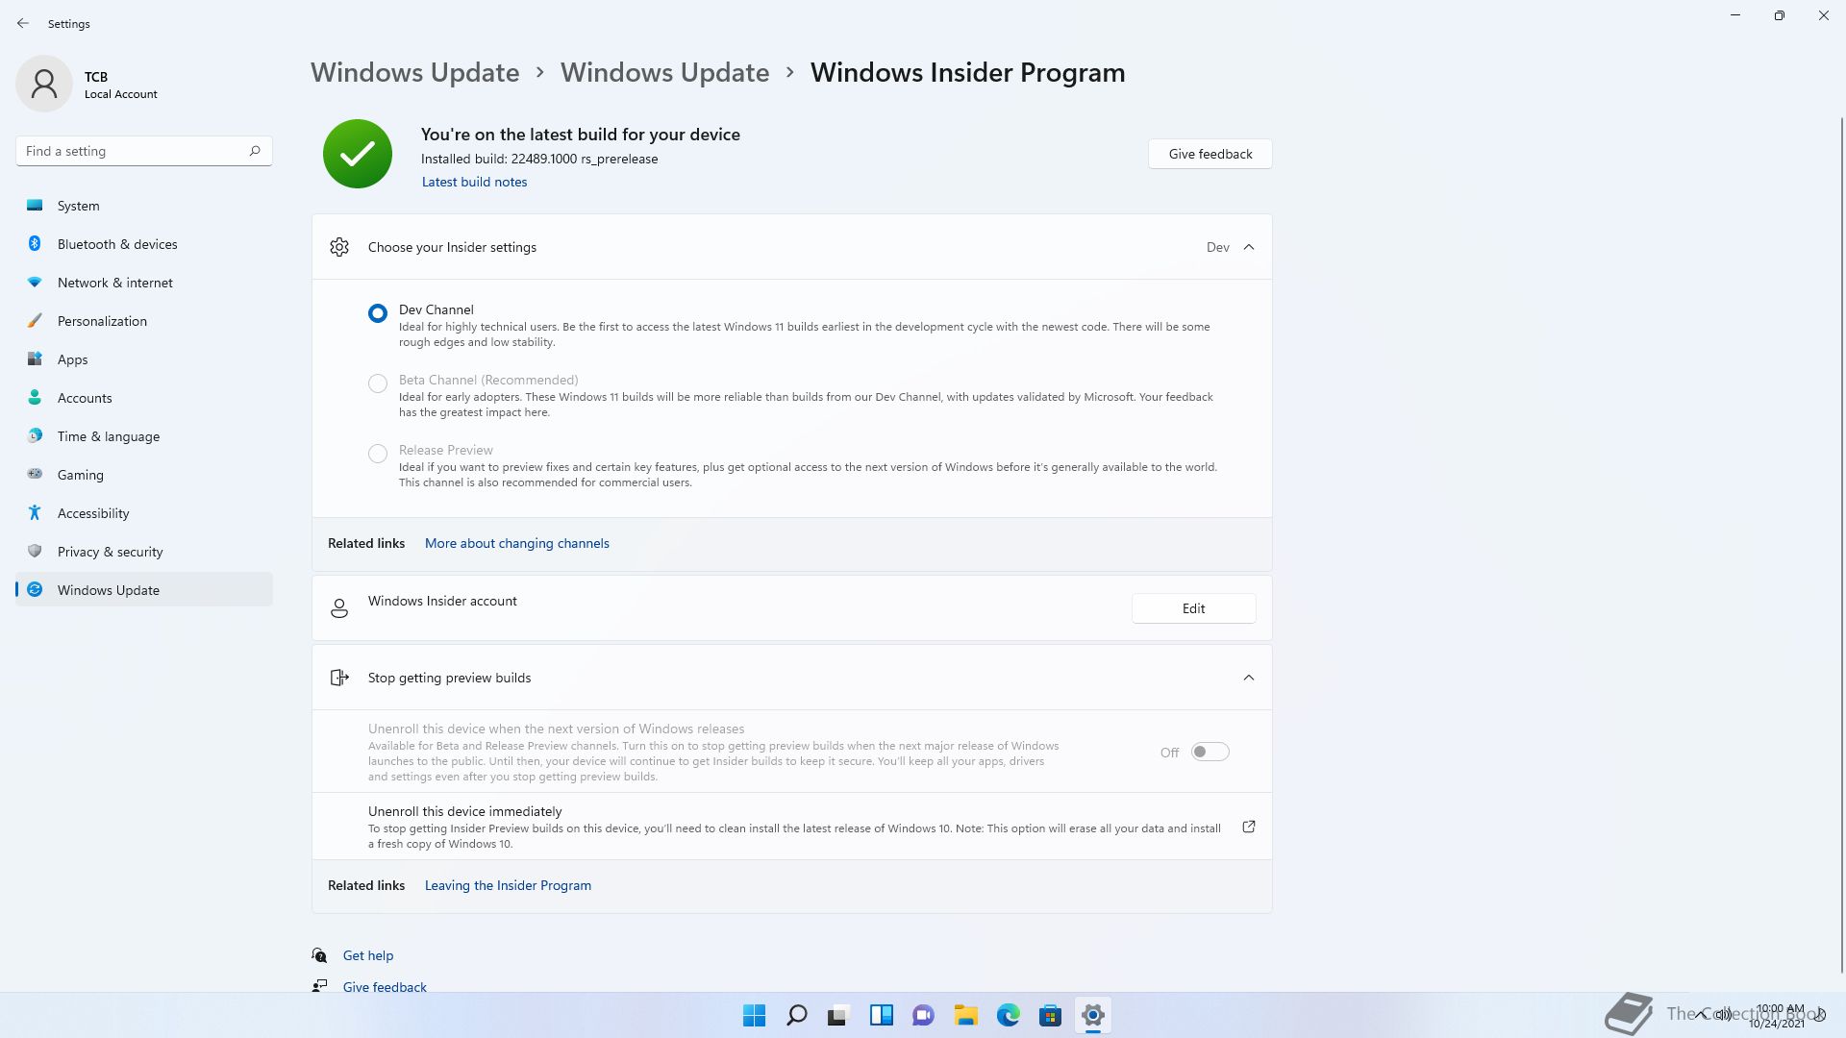Click the page vertical scrollbar

click(x=1841, y=543)
